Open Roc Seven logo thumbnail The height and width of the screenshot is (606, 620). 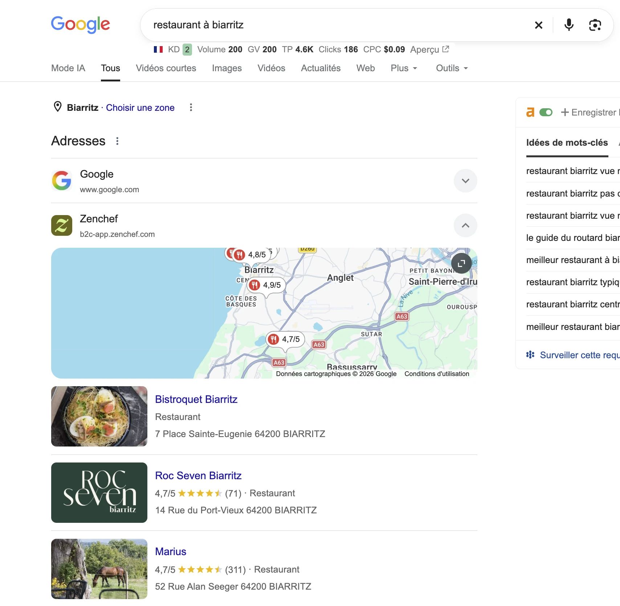coord(99,493)
